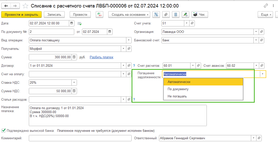Open the calendar picker for Дата

pyautogui.click(x=71, y=23)
